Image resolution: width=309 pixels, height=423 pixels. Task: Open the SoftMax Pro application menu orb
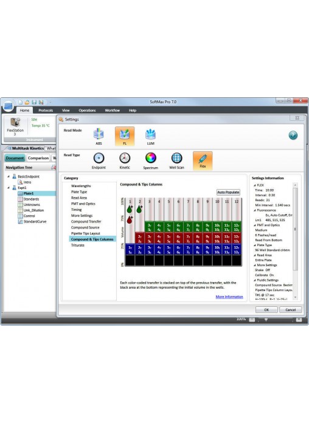click(x=8, y=106)
